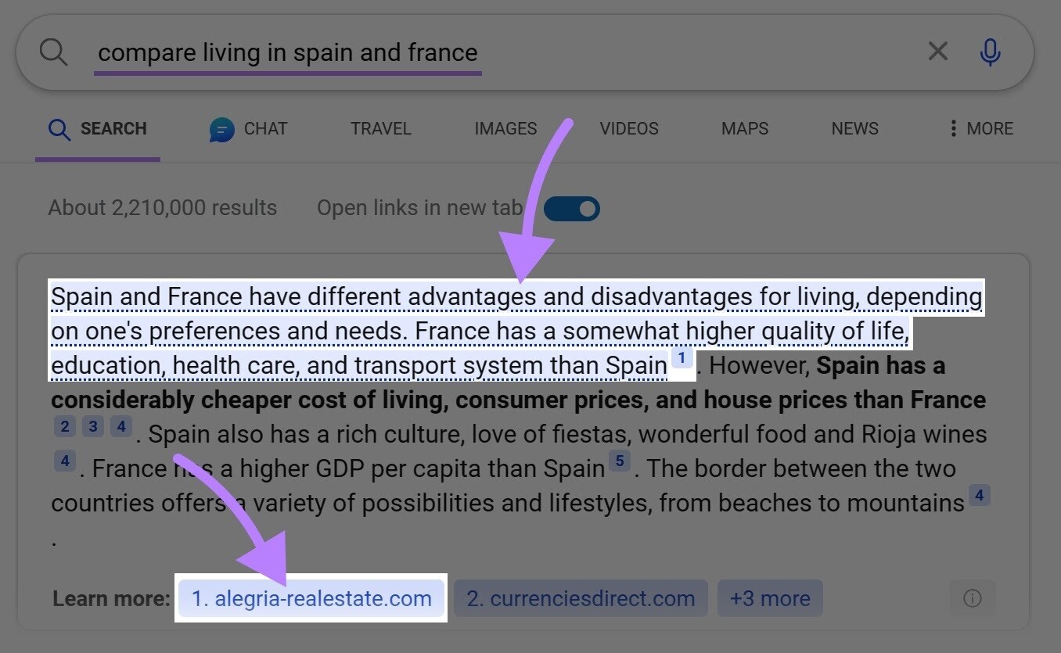Image resolution: width=1061 pixels, height=653 pixels.
Task: Click citation 4 after the beaches sentence
Action: click(x=979, y=494)
